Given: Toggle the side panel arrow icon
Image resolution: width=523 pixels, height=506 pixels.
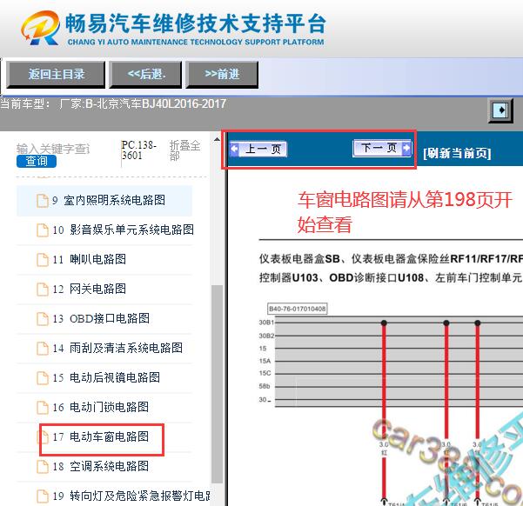Looking at the screenshot, I should (x=500, y=110).
